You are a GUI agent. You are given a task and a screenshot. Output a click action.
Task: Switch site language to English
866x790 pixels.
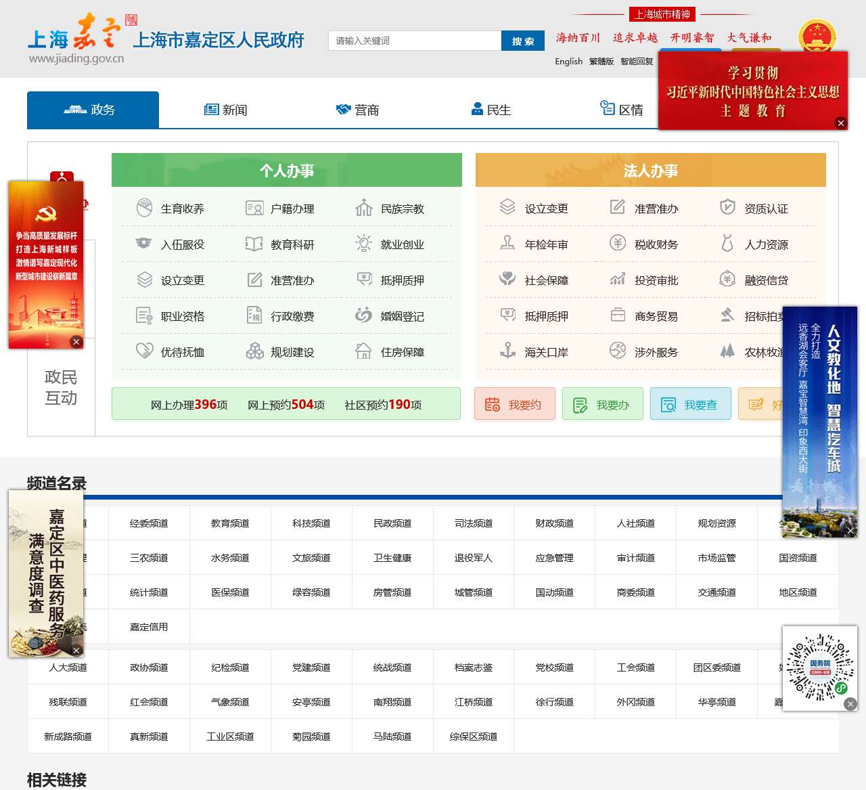tap(568, 62)
